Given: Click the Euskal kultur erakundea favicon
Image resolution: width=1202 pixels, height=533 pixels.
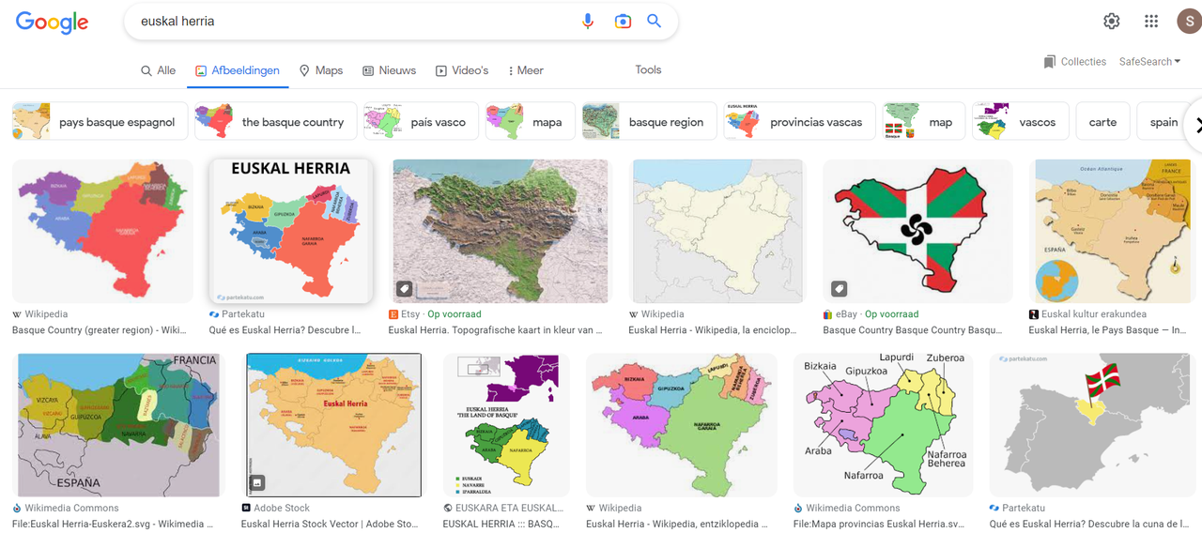Looking at the screenshot, I should [x=1033, y=314].
